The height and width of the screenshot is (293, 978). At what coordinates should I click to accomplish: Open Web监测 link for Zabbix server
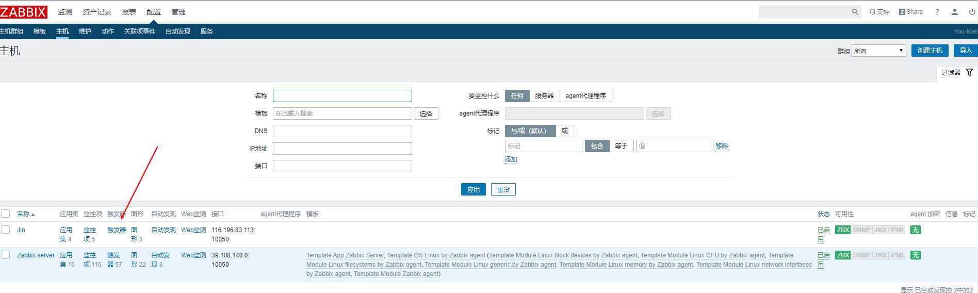click(193, 255)
